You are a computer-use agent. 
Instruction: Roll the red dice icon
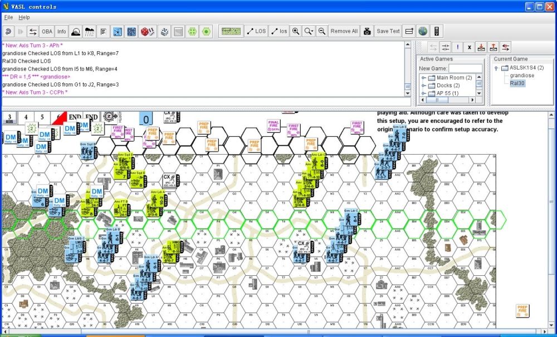(x=147, y=31)
